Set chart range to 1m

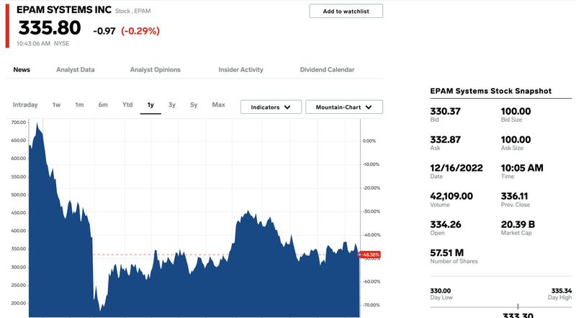click(79, 105)
